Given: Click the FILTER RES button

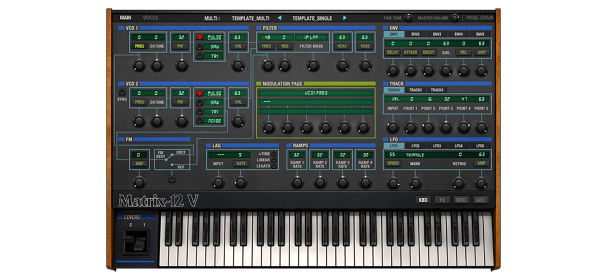Looking at the screenshot, I should (284, 46).
